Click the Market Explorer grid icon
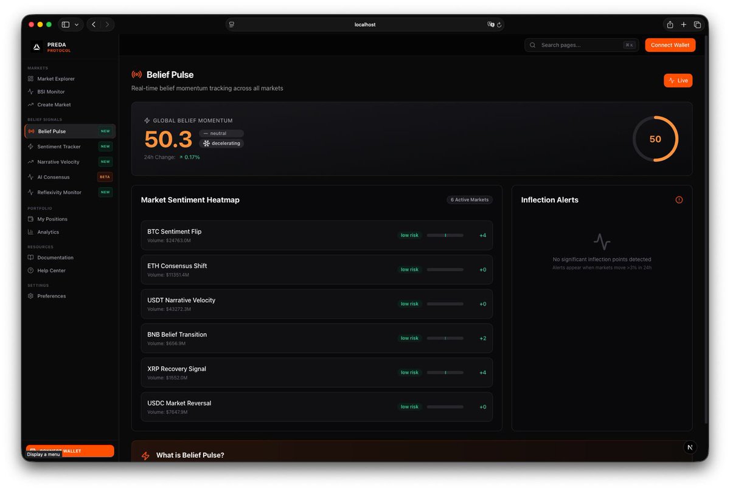The height and width of the screenshot is (490, 730). click(31, 78)
